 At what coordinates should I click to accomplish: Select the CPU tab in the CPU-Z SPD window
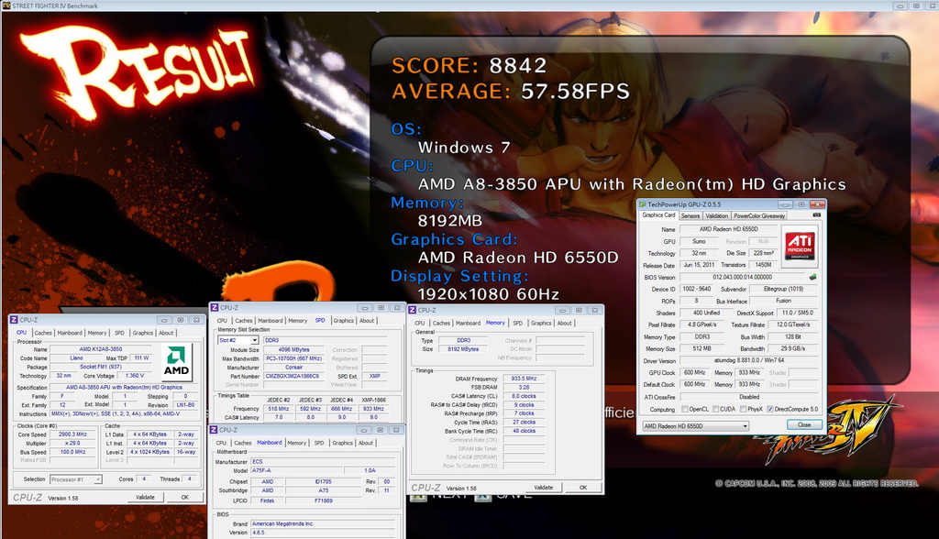[222, 321]
